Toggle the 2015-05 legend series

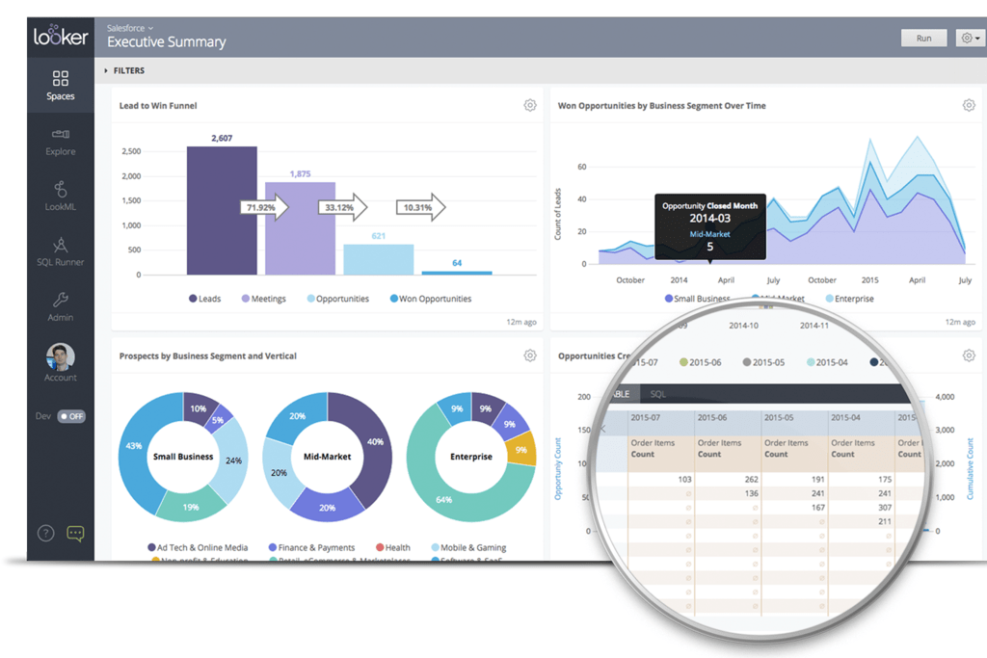[x=764, y=362]
